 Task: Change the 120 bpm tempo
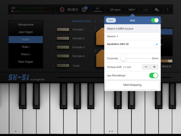pos(115,10)
